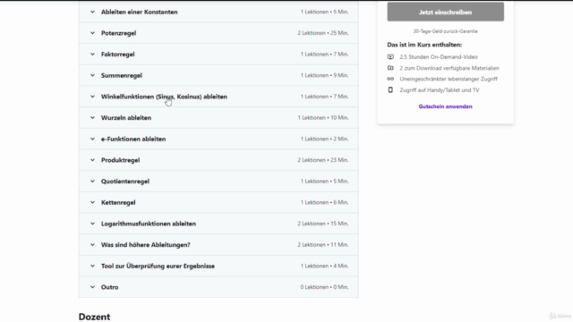Screen dimensions: 573x322
Task: Expand the 'Tool zur Überprüfung' section chevron
Action: (x=92, y=267)
